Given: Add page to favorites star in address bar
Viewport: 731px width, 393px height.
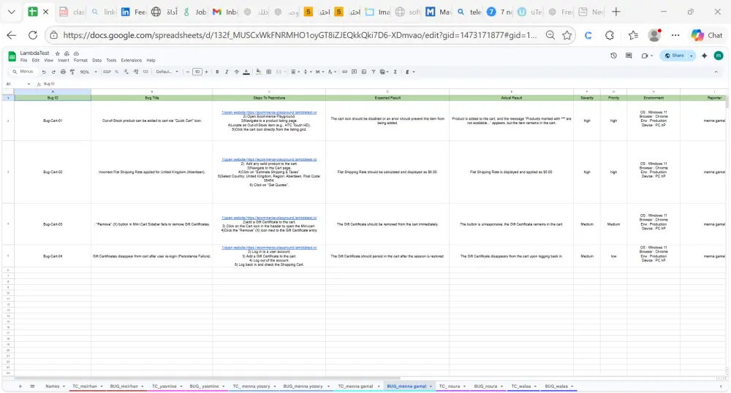Looking at the screenshot, I should (567, 35).
